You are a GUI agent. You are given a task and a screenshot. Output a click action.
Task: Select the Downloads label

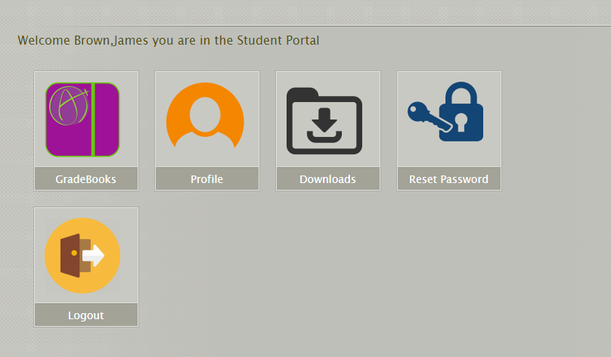click(327, 179)
